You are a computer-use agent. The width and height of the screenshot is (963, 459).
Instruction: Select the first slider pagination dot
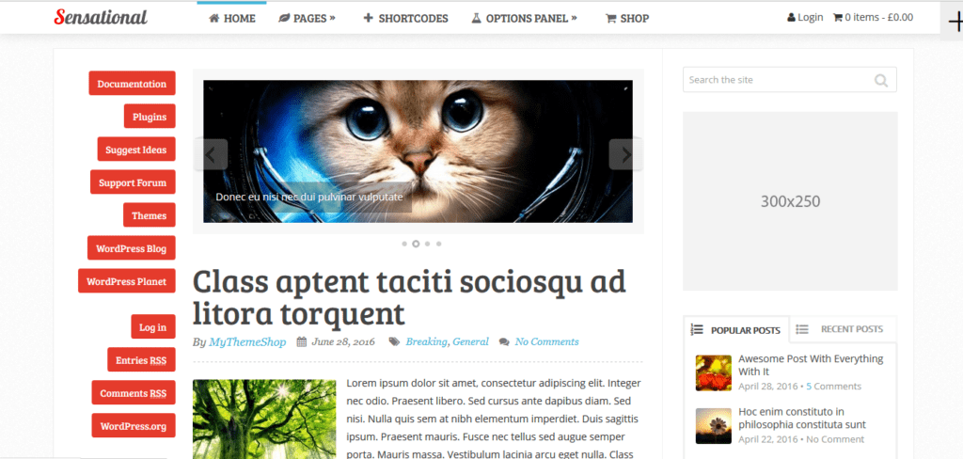404,244
